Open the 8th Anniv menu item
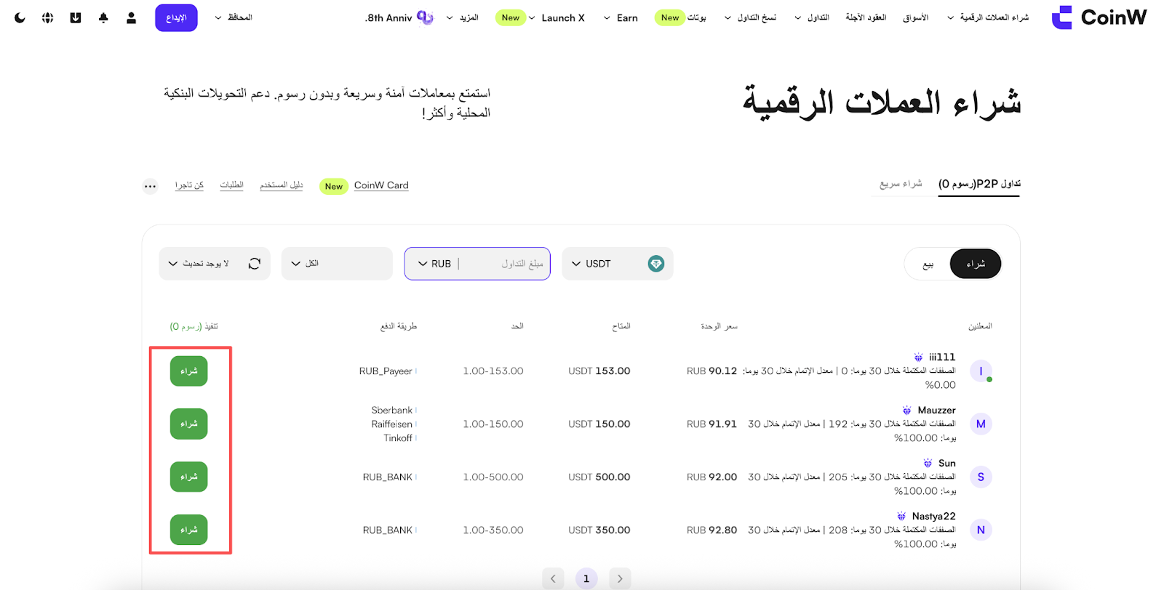The image size is (1164, 590). pos(399,17)
